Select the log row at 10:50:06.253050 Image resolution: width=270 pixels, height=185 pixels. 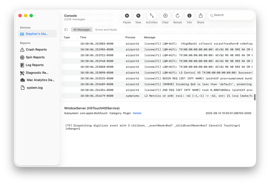tap(158, 67)
